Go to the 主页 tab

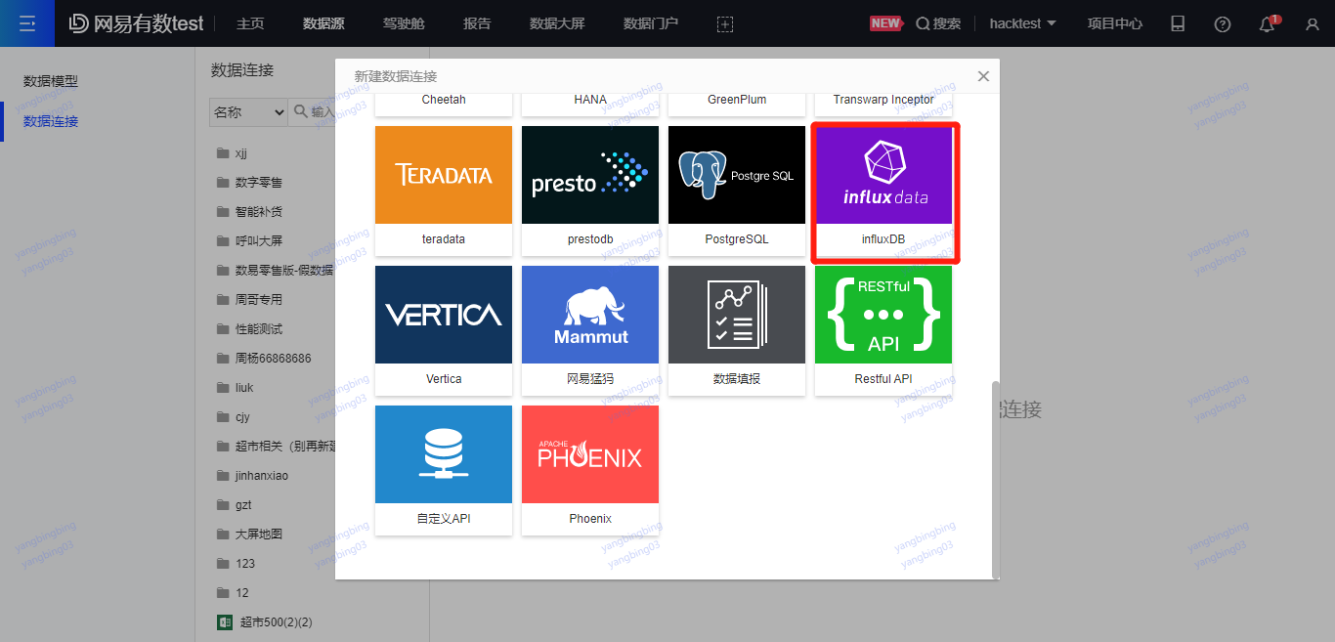[250, 23]
